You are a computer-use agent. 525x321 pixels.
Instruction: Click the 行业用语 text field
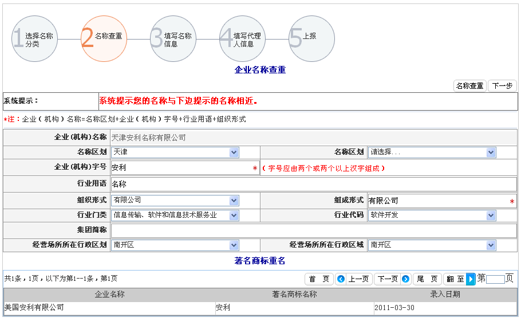[313, 185]
